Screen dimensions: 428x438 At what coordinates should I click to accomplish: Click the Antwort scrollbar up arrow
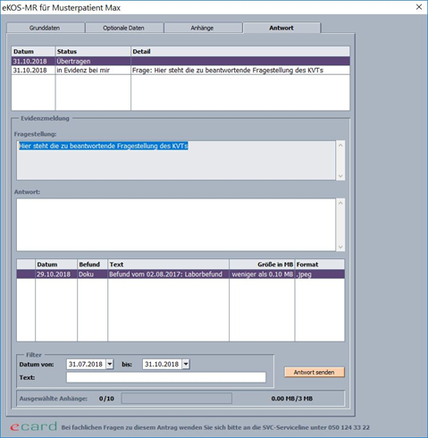340,203
